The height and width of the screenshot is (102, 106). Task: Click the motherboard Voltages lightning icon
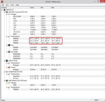pos(9,14)
